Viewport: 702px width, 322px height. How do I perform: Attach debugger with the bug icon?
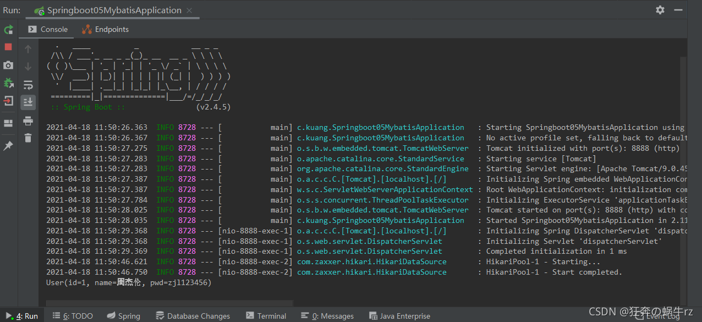8,83
